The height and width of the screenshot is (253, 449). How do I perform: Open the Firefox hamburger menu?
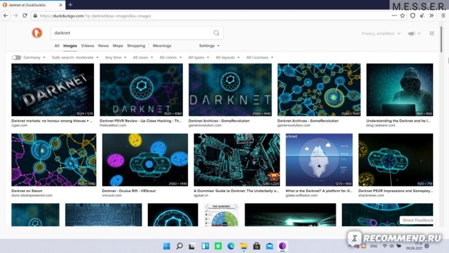[443, 16]
